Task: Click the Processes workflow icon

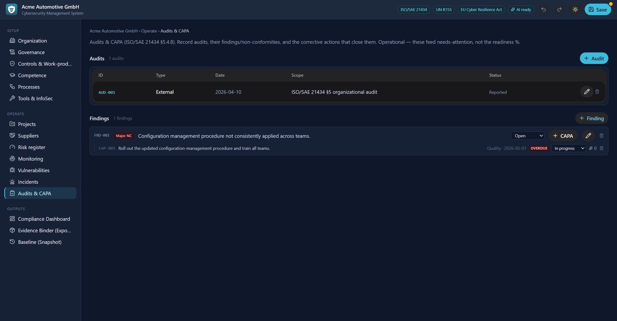Action: click(12, 87)
